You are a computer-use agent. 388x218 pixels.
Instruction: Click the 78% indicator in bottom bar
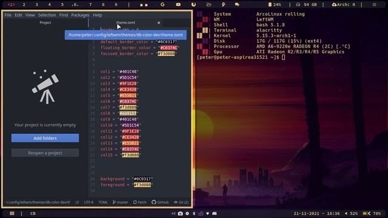coord(372,213)
